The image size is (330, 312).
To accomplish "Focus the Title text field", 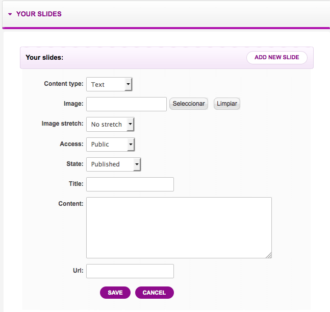I will [x=130, y=184].
